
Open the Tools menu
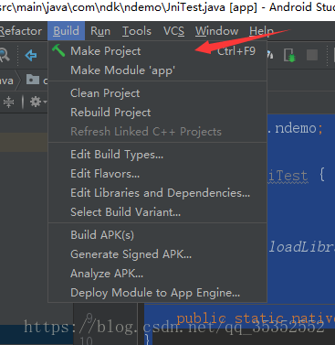click(137, 31)
